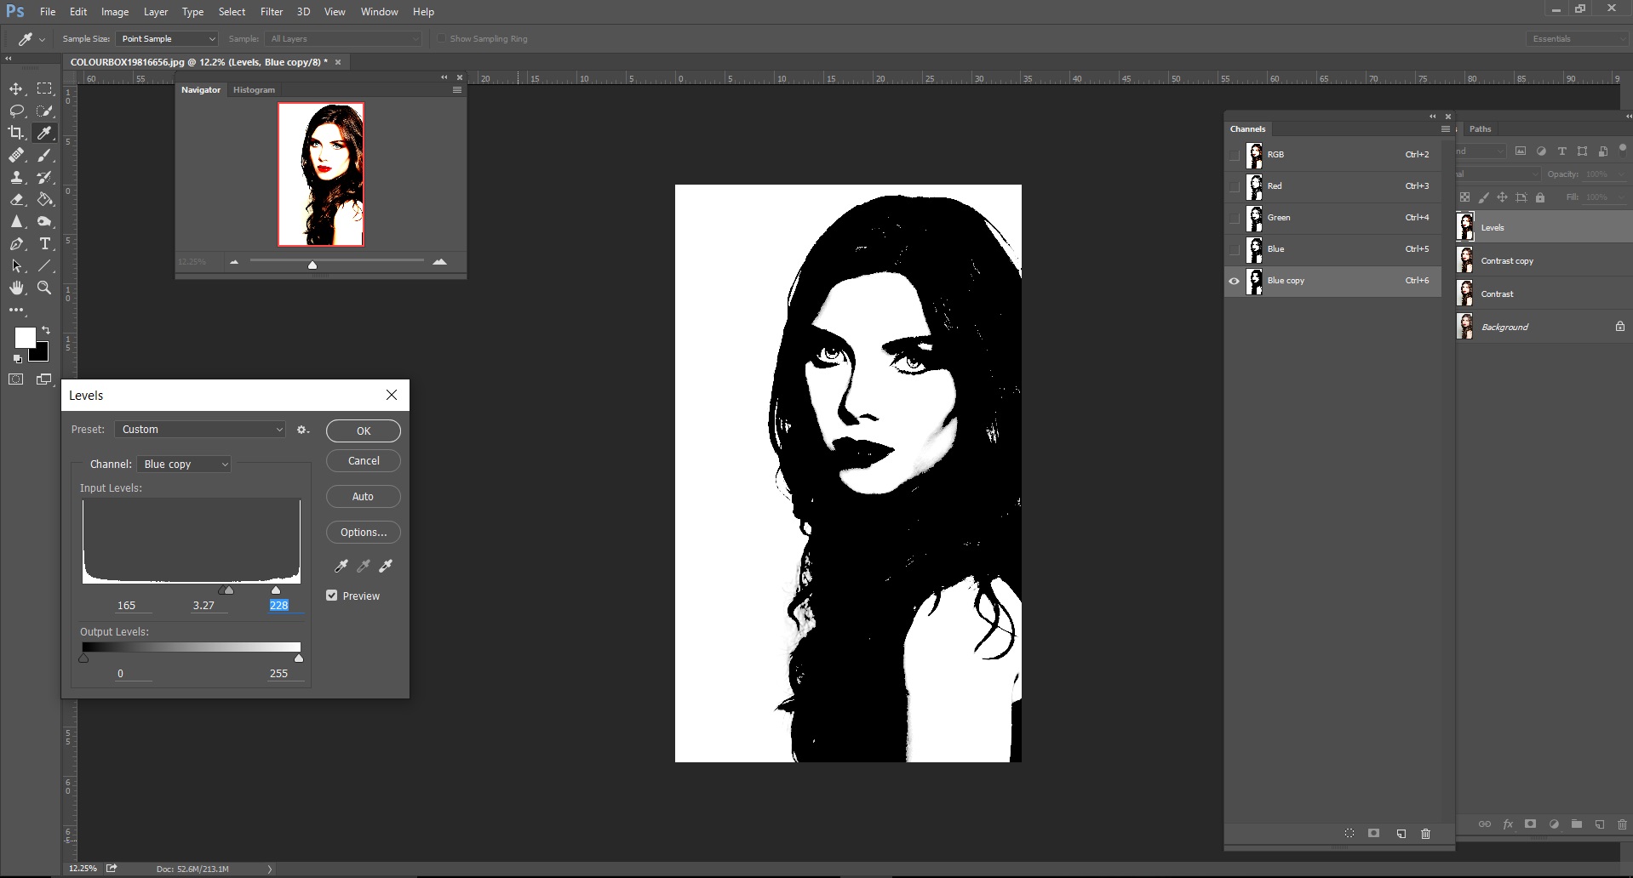Click the delete channel trash icon
Screen dimensions: 1633x878
click(1425, 834)
